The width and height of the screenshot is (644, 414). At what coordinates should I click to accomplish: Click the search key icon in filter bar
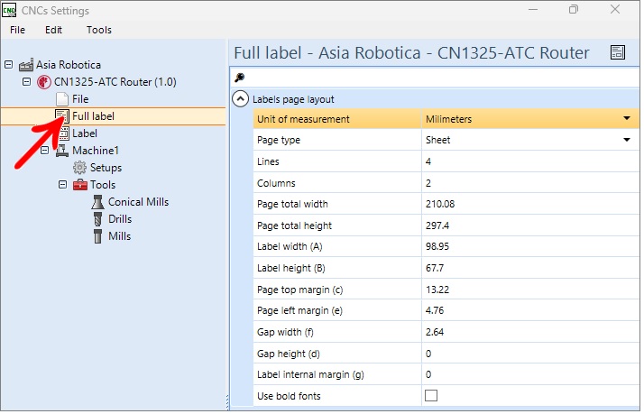tap(241, 78)
